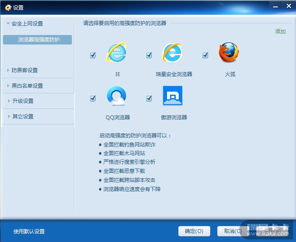Click the IE browser icon
Screen dimensions: 296x242
click(116, 53)
